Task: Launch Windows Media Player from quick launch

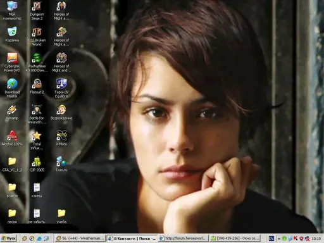Action: (x=32, y=239)
